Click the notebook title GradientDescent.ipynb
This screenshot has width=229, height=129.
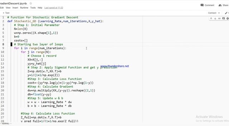point(14,3)
